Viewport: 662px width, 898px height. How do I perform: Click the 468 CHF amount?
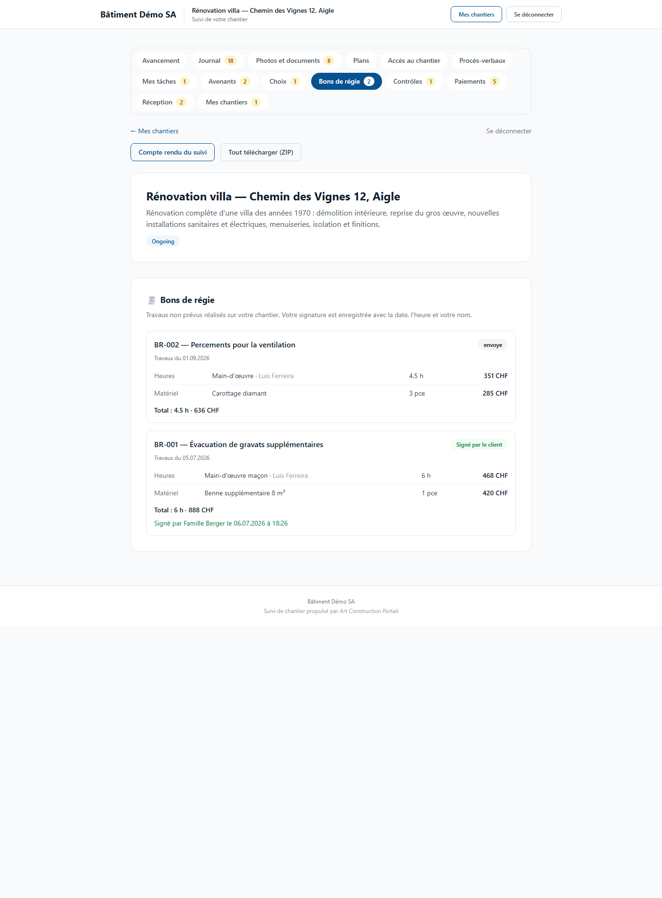click(495, 475)
